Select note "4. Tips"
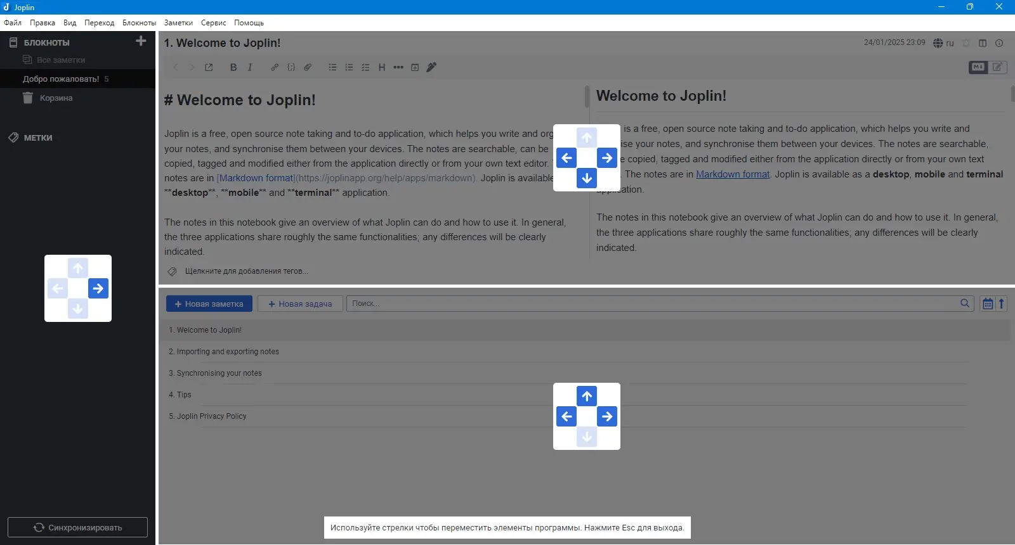This screenshot has height=545, width=1015. [584, 395]
